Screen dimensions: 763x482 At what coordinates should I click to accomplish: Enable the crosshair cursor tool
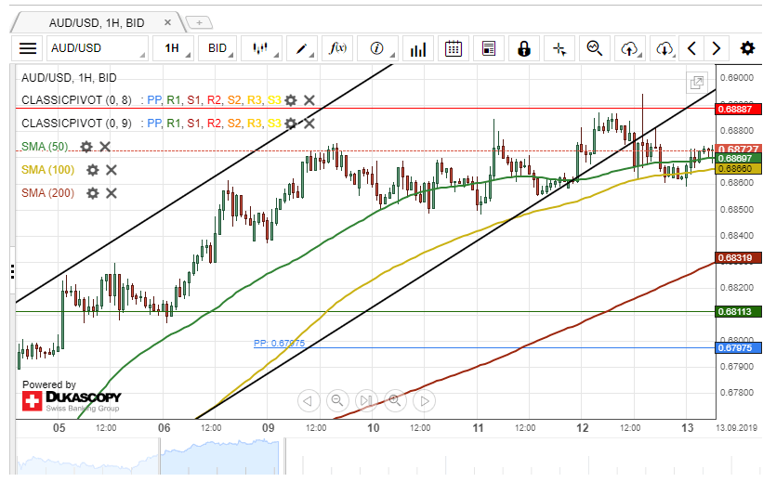click(x=559, y=48)
